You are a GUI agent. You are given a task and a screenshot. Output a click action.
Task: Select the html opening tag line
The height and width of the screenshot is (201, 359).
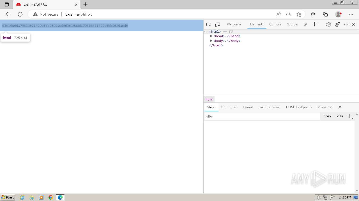tap(281, 32)
